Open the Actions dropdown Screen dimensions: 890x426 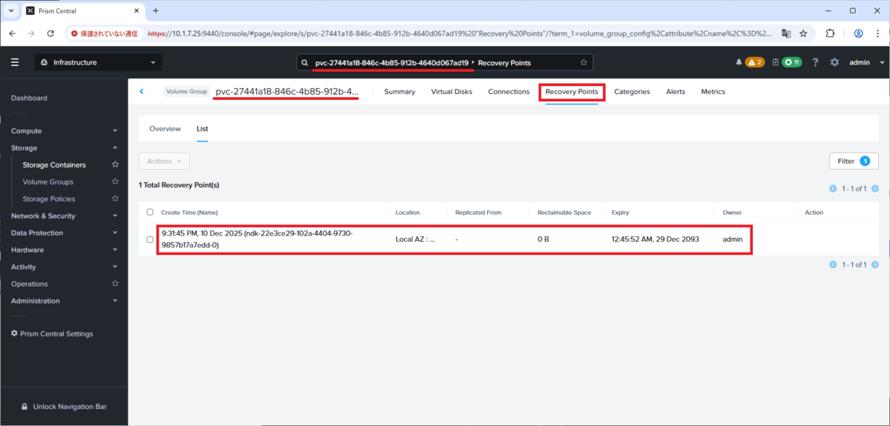click(164, 161)
